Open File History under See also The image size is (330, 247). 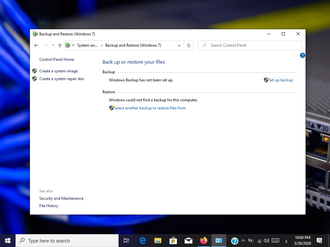click(x=49, y=206)
